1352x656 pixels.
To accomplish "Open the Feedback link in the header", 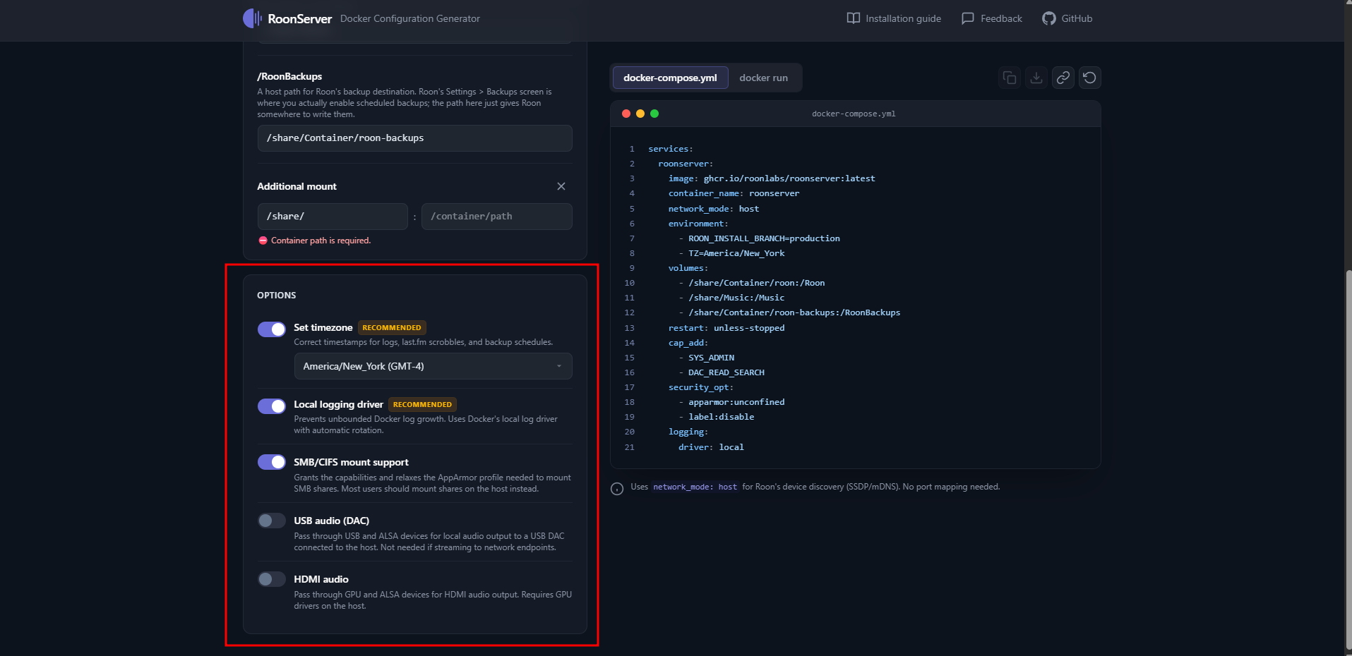I will [992, 18].
